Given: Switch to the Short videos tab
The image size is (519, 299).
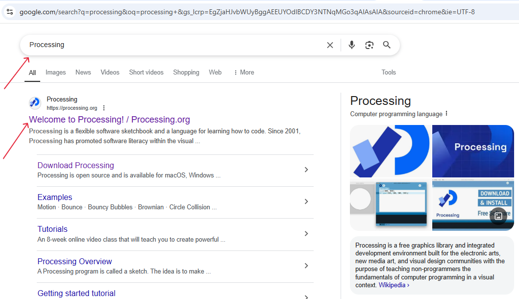Looking at the screenshot, I should coord(147,72).
